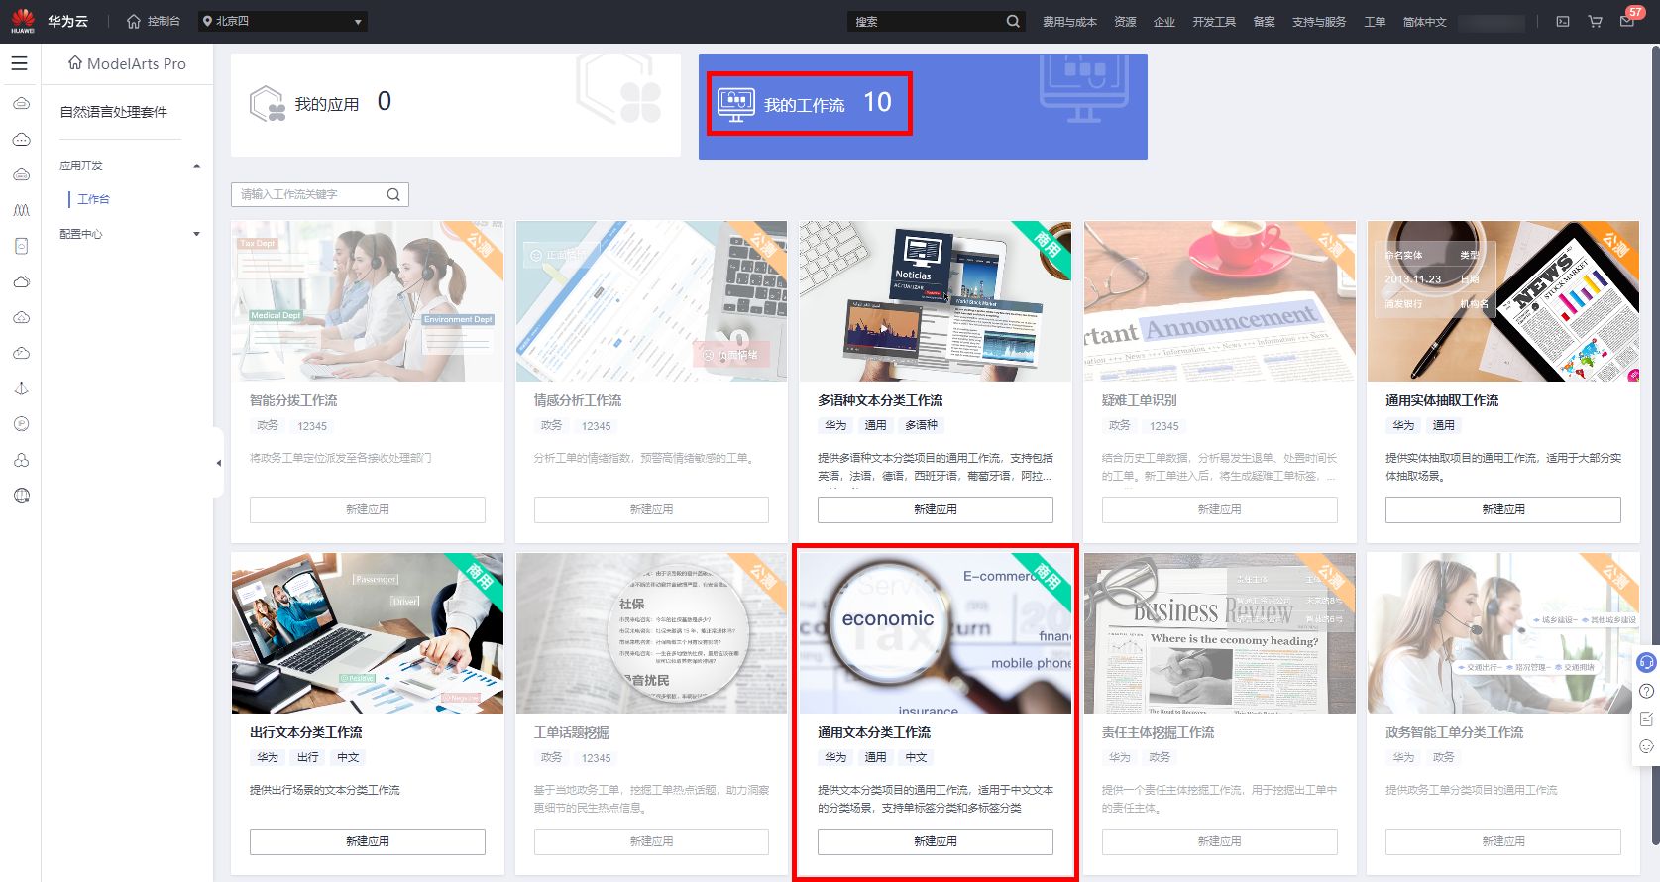Click the globe icon in the left sidebar
Viewport: 1660px width, 882px height.
click(x=21, y=496)
